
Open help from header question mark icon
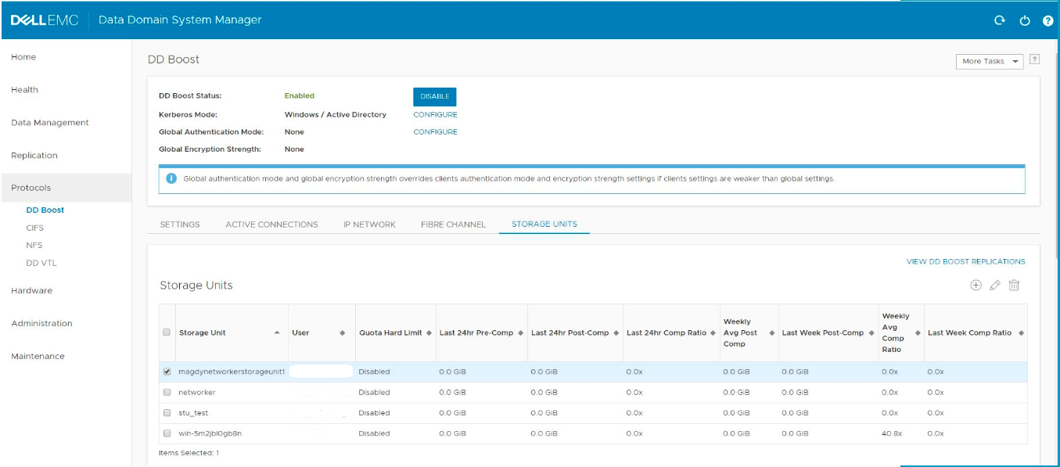(1047, 20)
